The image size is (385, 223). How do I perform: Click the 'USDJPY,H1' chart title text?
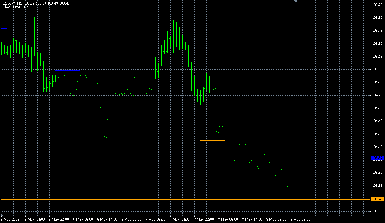click(x=12, y=3)
